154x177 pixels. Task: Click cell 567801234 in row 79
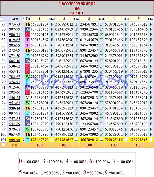tap(39, 24)
